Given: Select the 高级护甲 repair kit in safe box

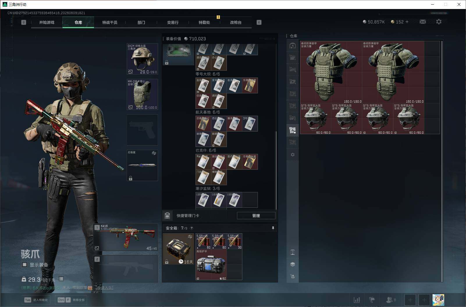Looking at the screenshot, I should click(x=211, y=265).
